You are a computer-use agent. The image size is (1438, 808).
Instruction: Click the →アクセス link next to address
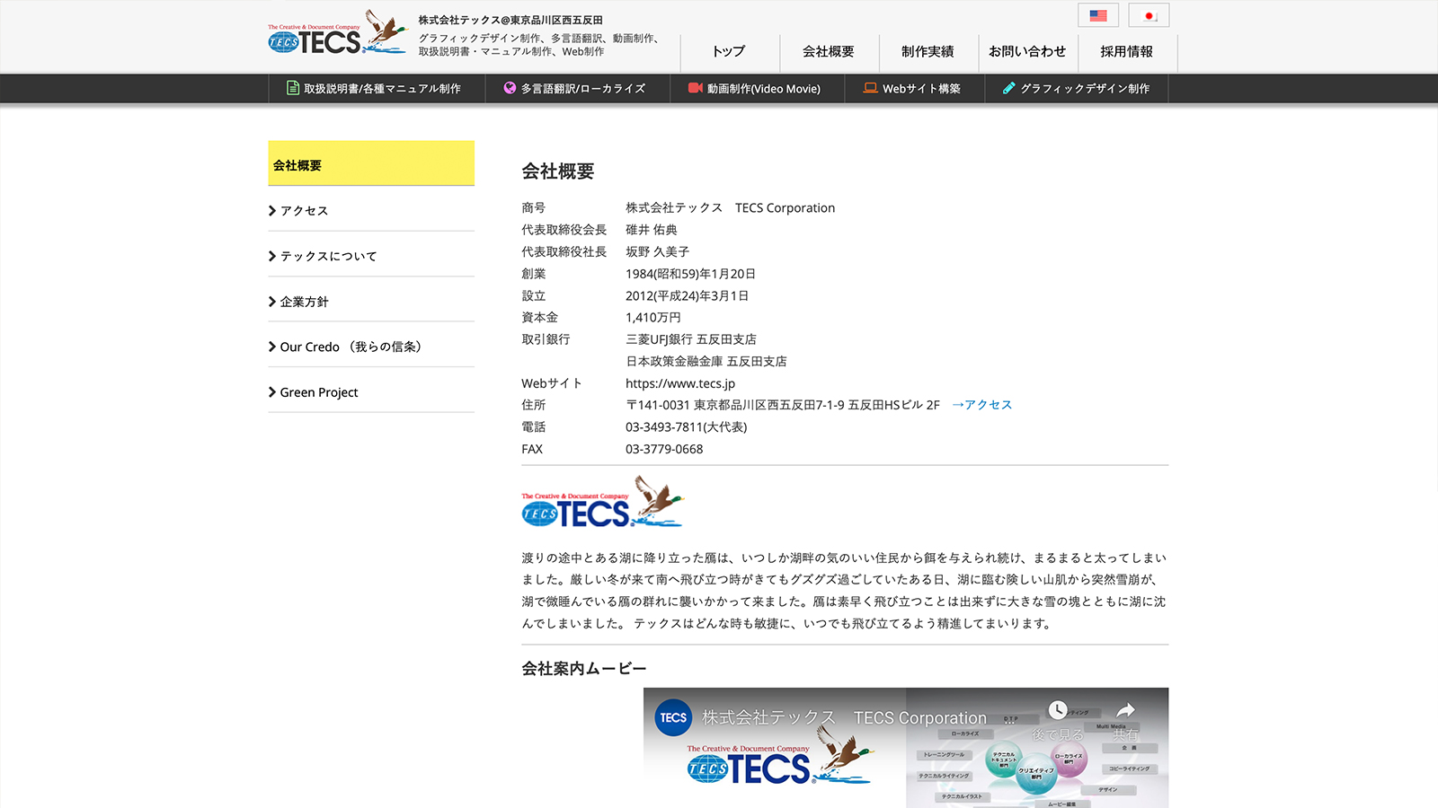982,405
